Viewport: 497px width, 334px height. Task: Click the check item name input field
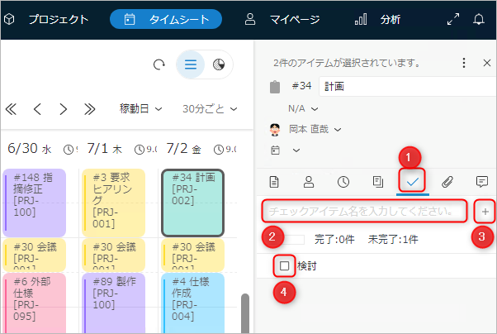point(365,212)
